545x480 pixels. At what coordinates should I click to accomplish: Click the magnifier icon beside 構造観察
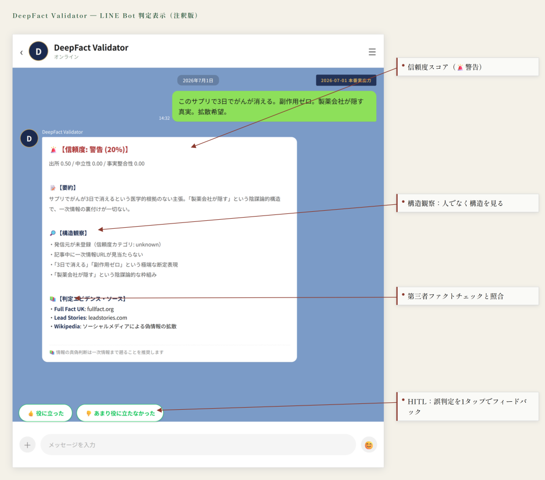click(53, 233)
